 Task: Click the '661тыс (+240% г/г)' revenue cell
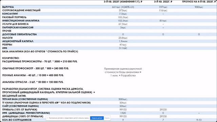pos(123,7)
